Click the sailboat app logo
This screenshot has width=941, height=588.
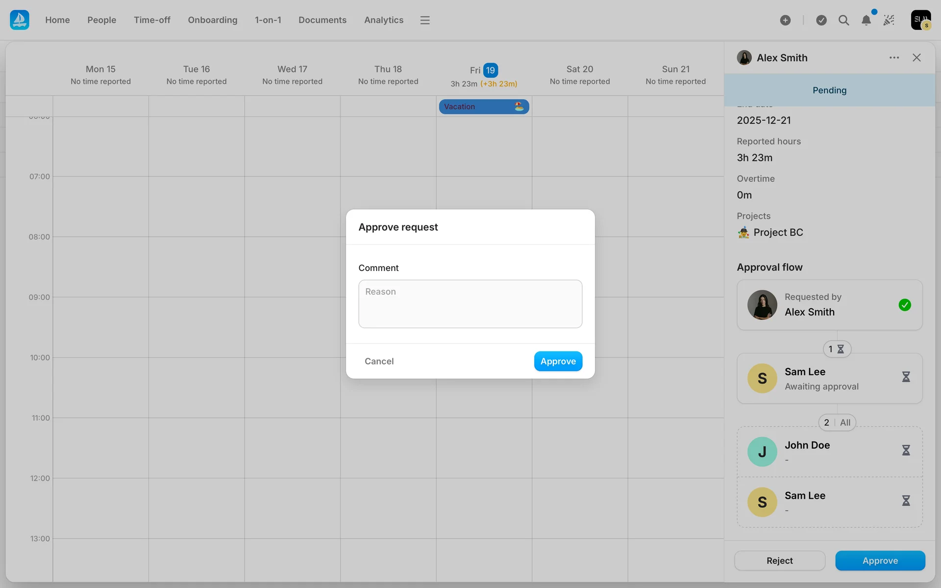click(x=20, y=20)
